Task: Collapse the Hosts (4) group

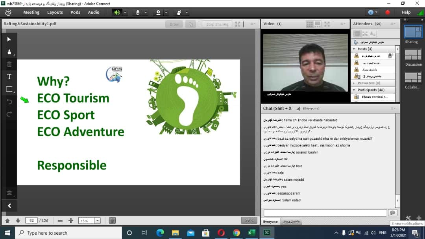Action: [354, 49]
